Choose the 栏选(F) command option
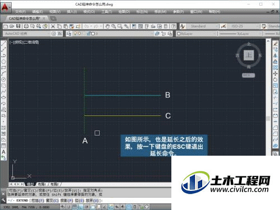 38,200
